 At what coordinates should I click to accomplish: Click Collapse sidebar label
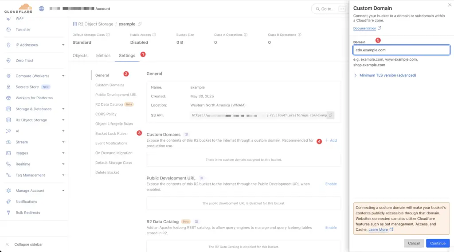[x=28, y=244]
